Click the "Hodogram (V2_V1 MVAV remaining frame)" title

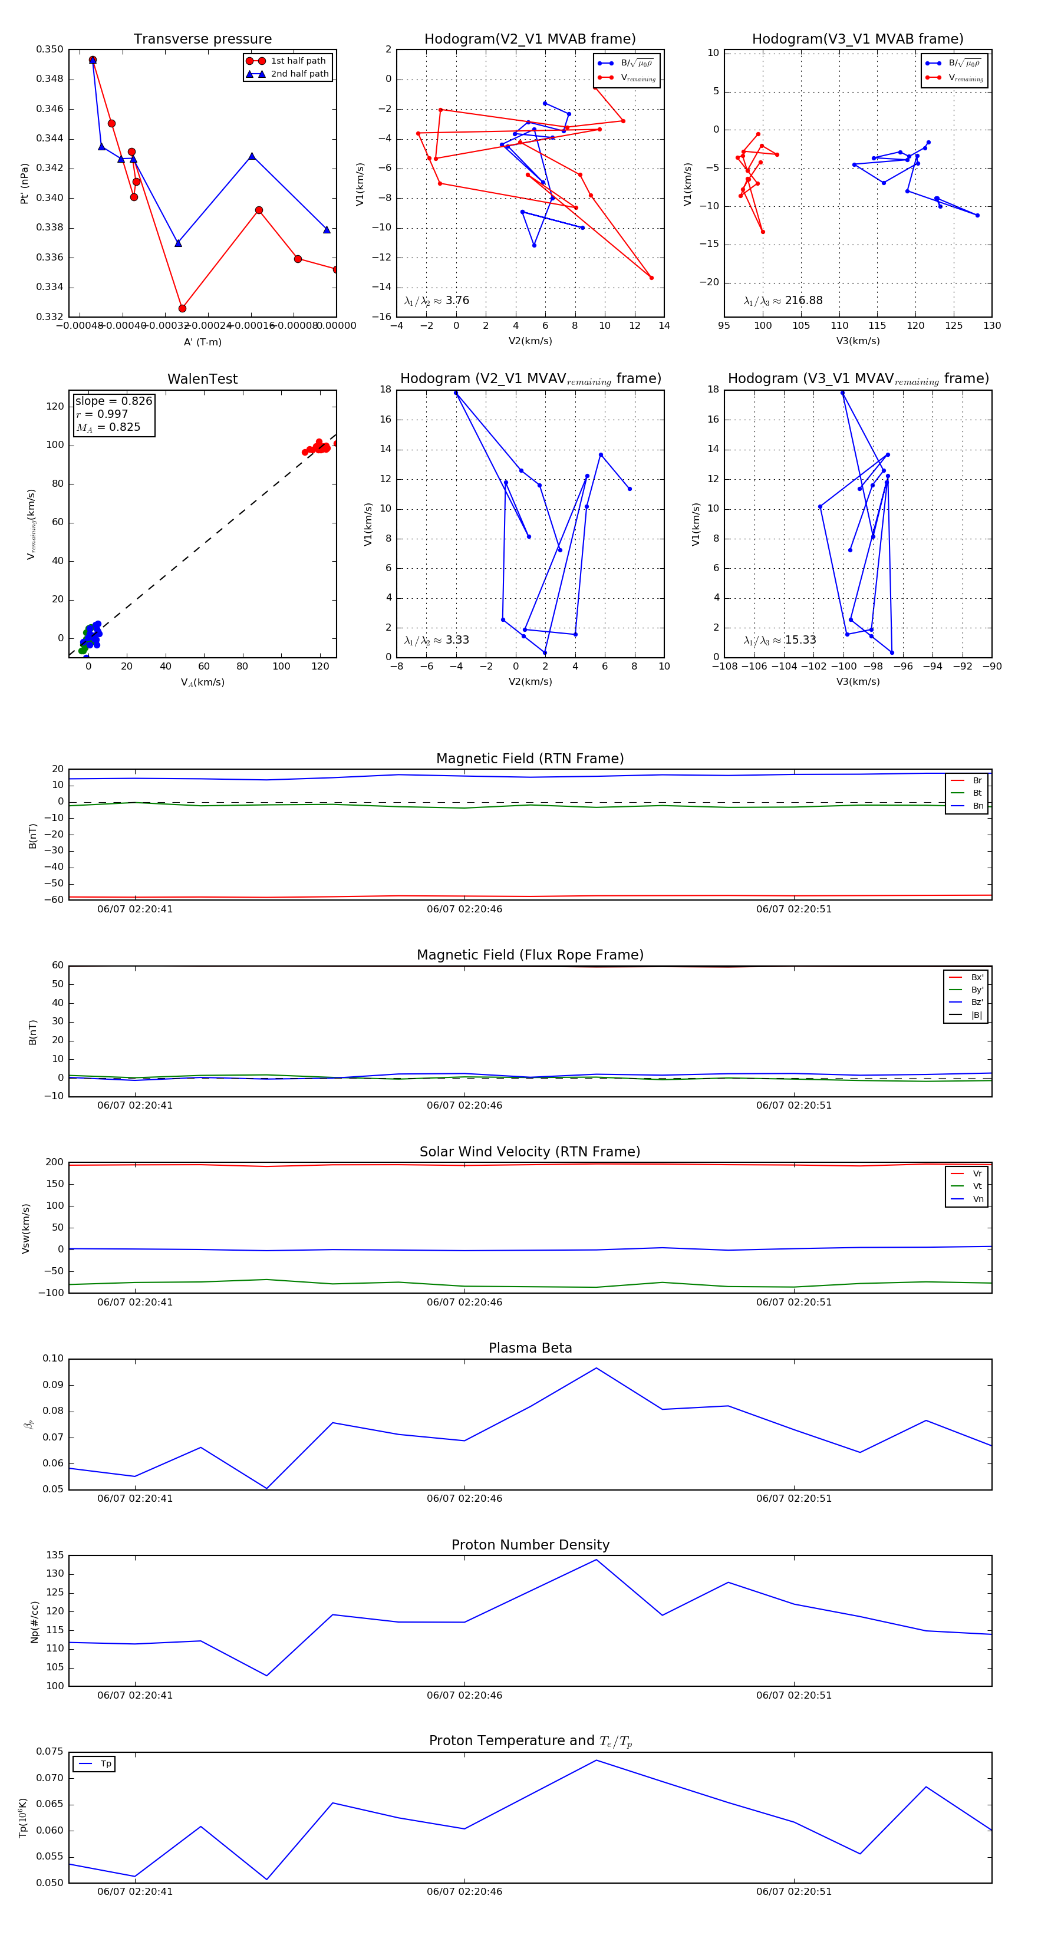pyautogui.click(x=530, y=379)
